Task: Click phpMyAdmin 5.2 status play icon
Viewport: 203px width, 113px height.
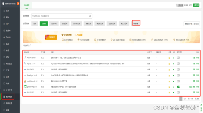Action: point(173,82)
